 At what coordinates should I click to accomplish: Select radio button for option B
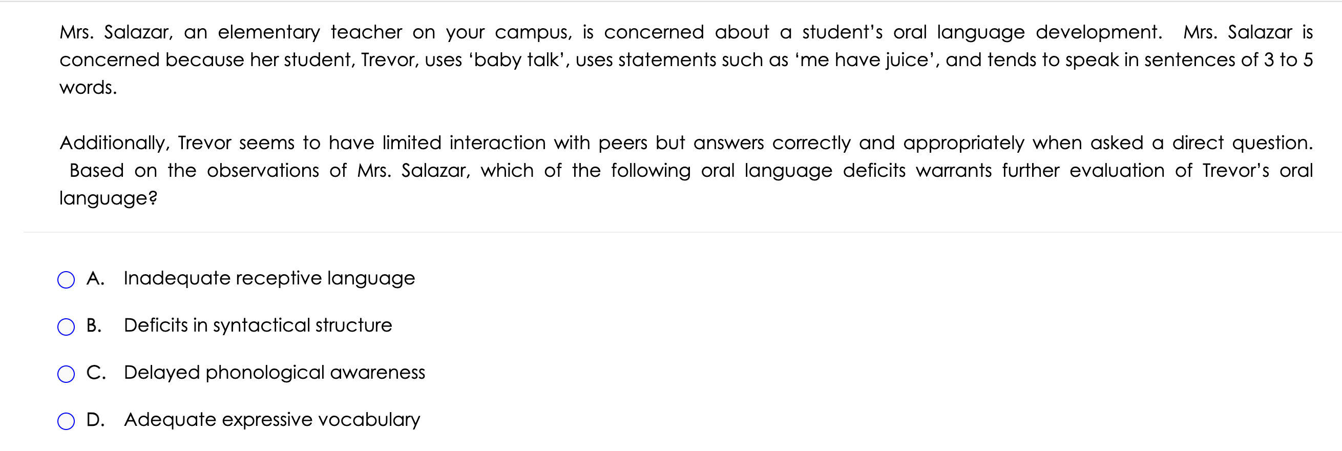(x=66, y=327)
